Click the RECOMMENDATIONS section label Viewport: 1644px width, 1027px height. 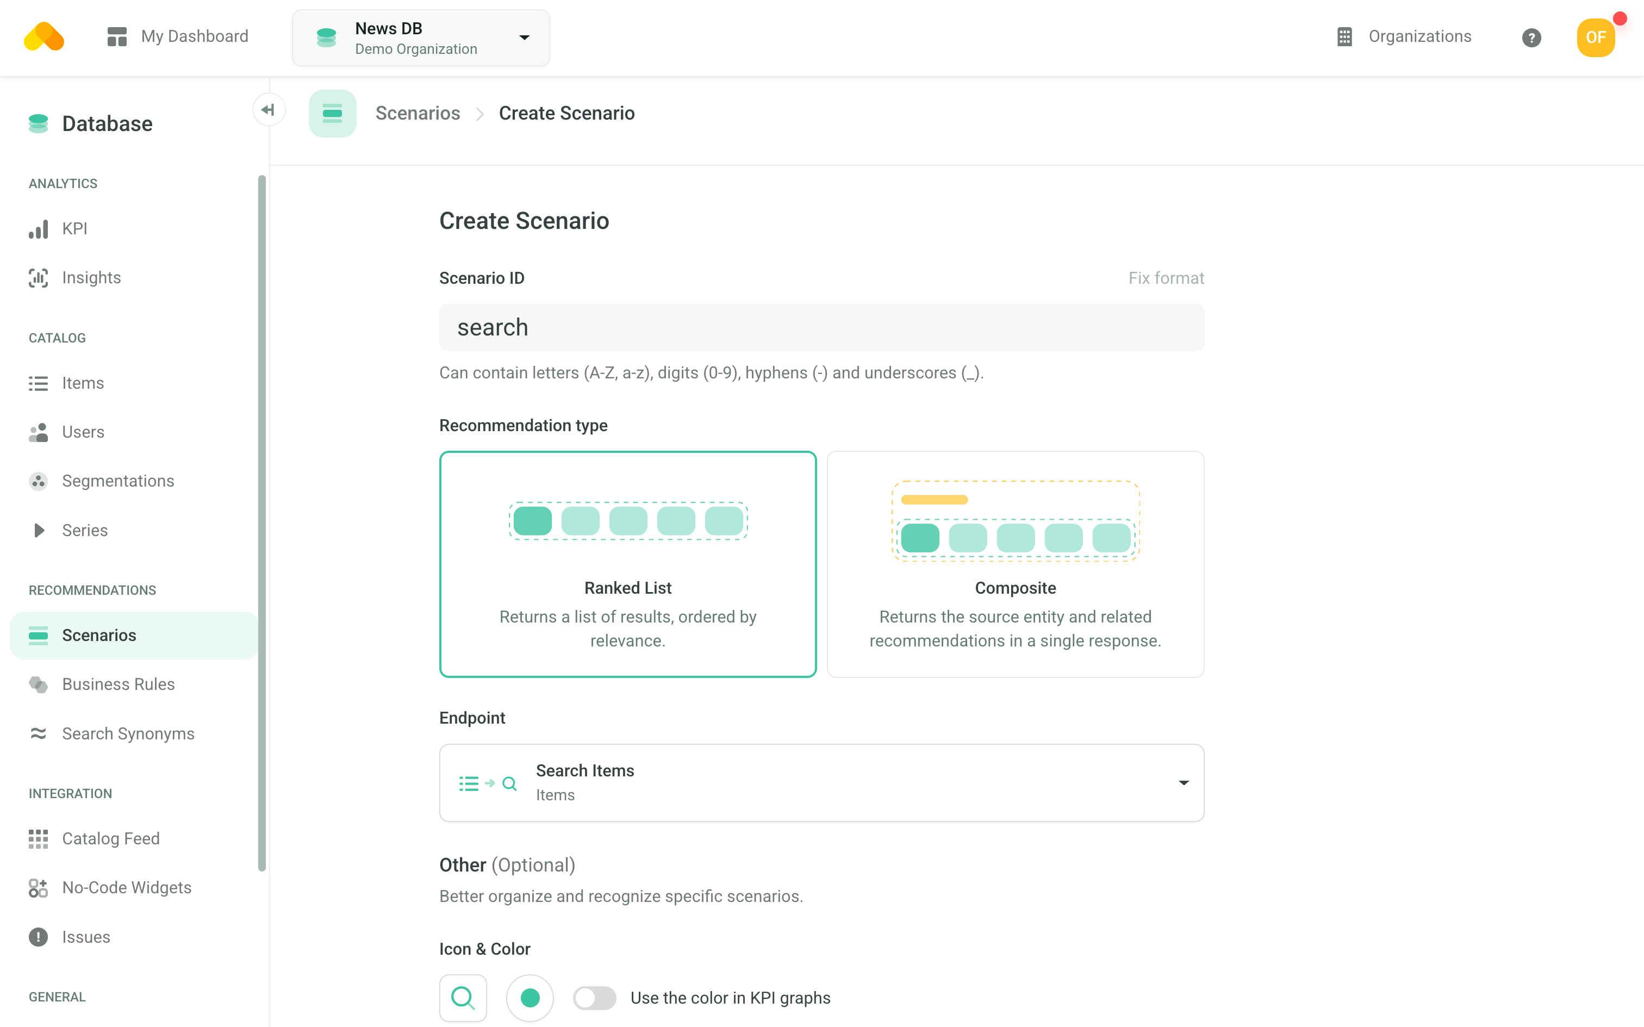coord(92,590)
